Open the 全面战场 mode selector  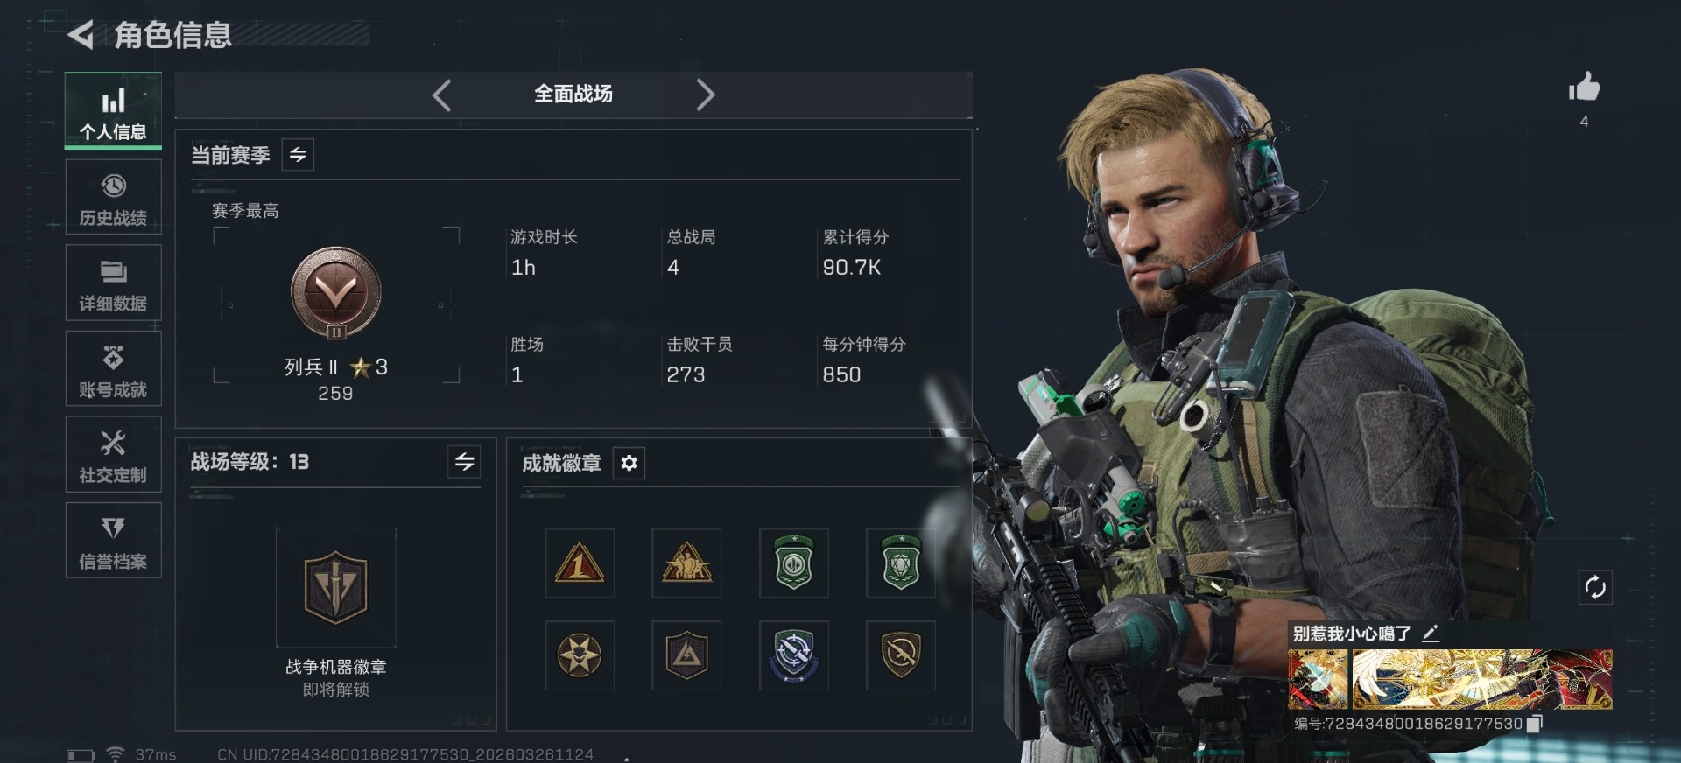pyautogui.click(x=573, y=94)
